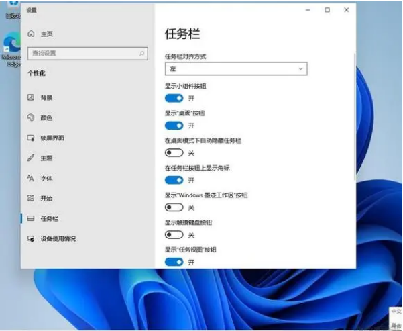Click the Taskbar (任务栏) sidebar icon
403x331 pixels.
pos(31,218)
